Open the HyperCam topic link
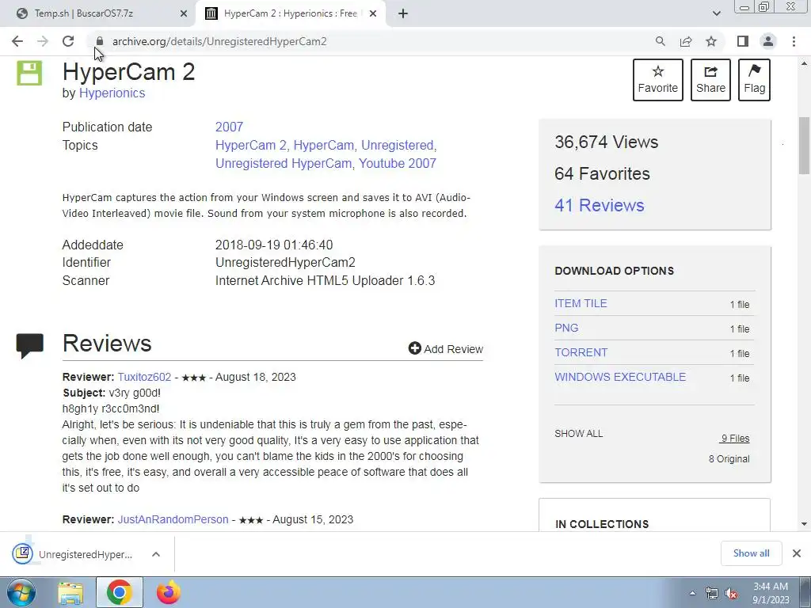The height and width of the screenshot is (608, 811). 324,146
